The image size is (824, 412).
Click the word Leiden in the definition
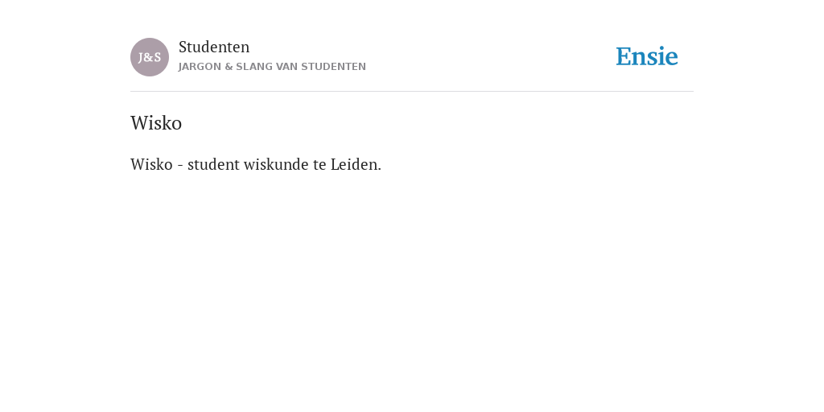(x=356, y=164)
